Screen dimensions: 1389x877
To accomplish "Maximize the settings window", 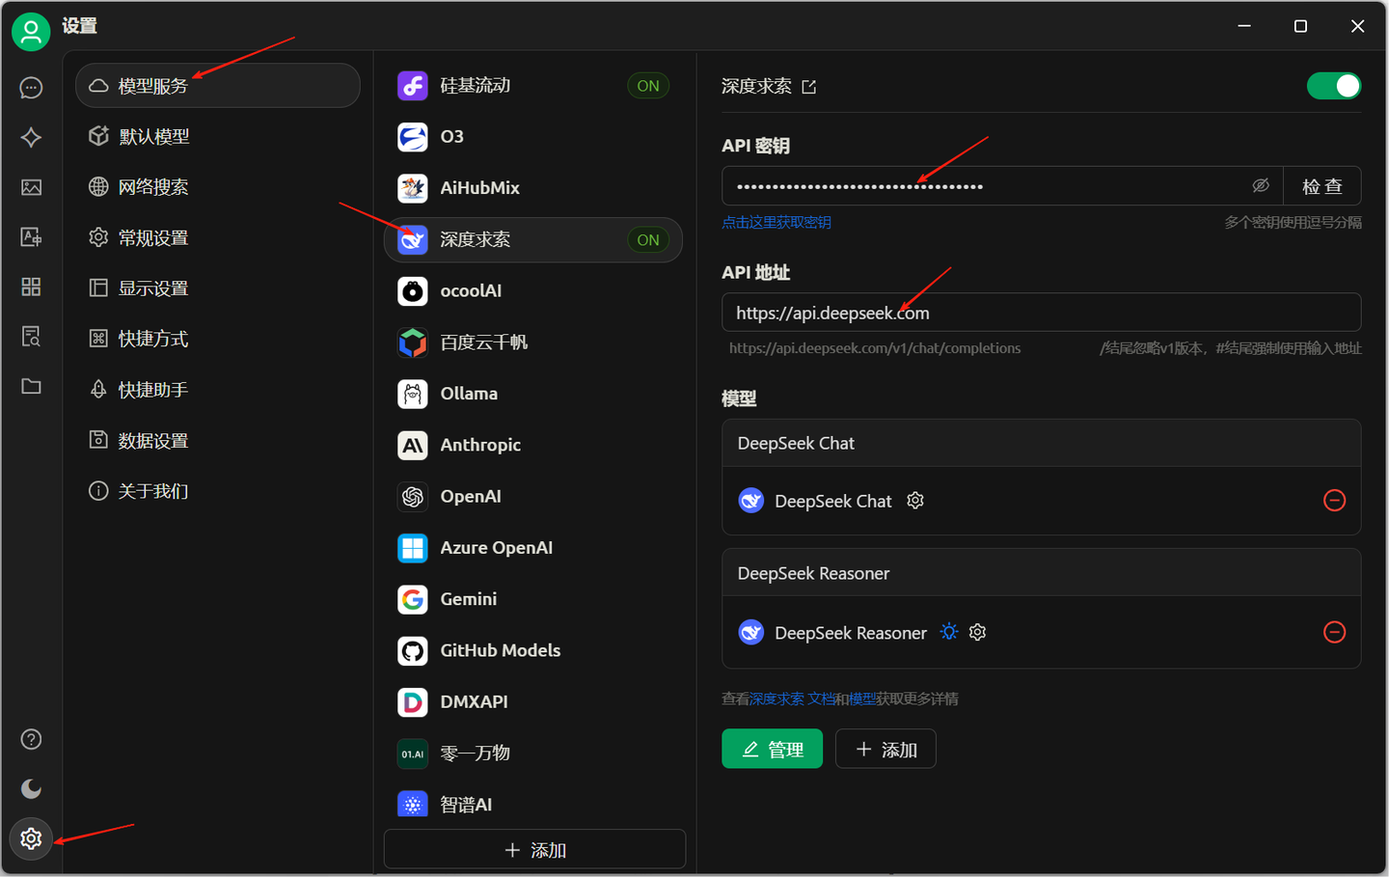I will pos(1300,26).
